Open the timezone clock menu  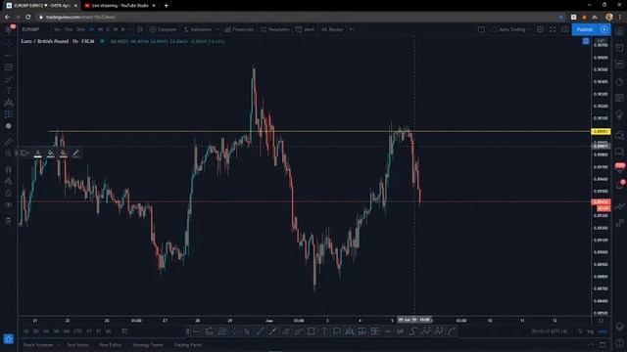pos(549,331)
